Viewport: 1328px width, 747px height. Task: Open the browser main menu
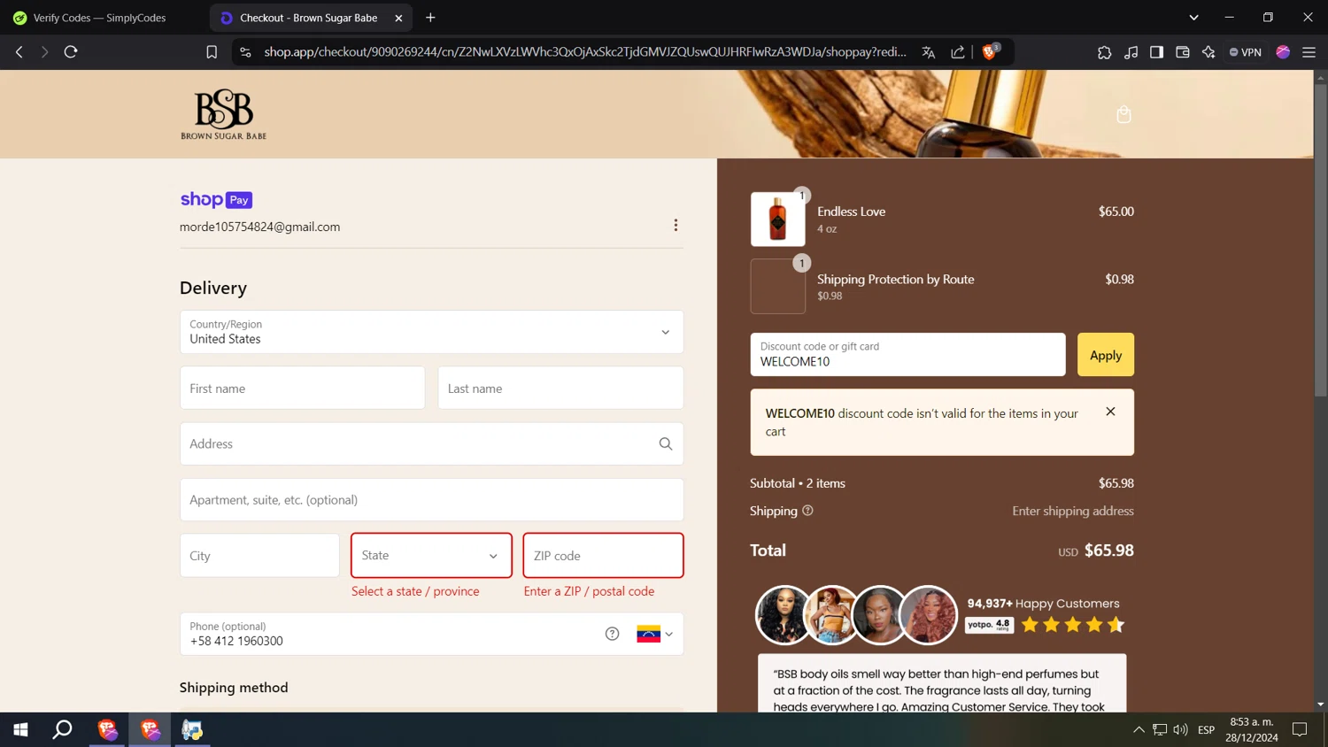pyautogui.click(x=1309, y=52)
